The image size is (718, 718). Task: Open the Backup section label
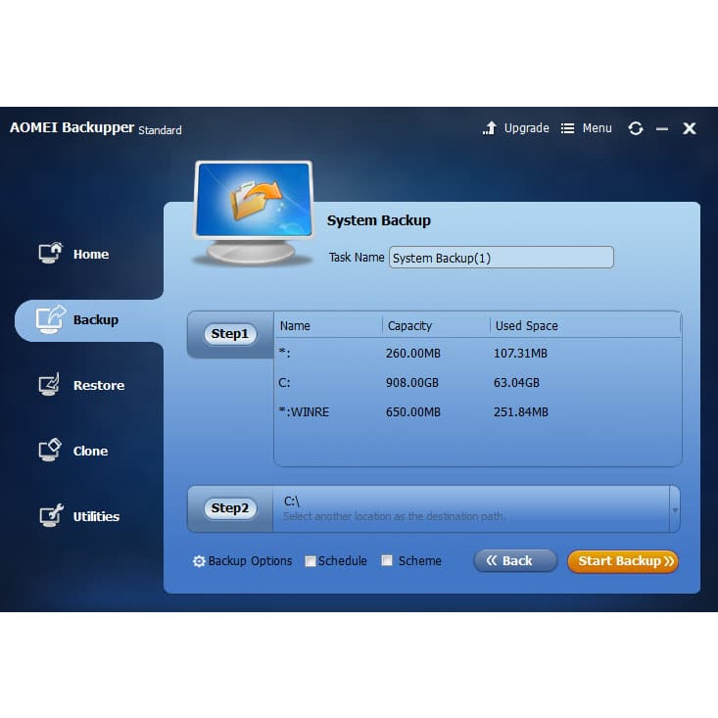[x=96, y=319]
